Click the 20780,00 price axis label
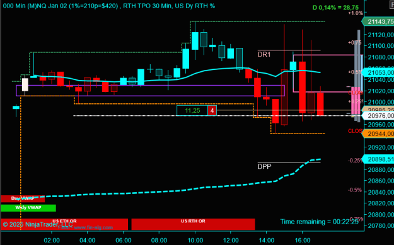The width and height of the screenshot is (394, 245). point(381,225)
